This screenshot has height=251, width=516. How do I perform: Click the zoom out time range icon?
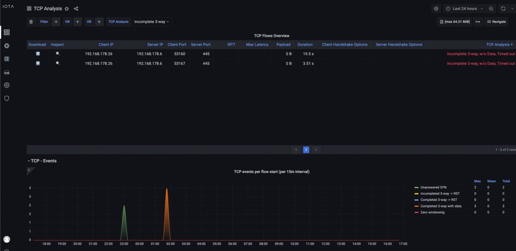tap(491, 9)
